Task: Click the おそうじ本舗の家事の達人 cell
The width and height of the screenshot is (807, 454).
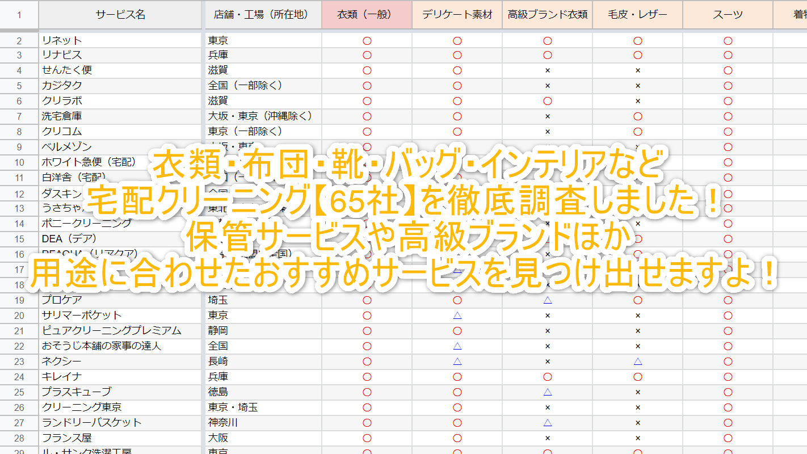Action: click(x=121, y=346)
